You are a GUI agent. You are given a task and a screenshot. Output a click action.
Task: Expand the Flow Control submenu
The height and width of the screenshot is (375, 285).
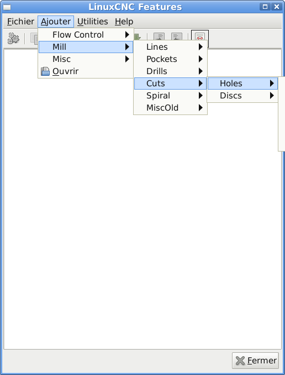86,35
